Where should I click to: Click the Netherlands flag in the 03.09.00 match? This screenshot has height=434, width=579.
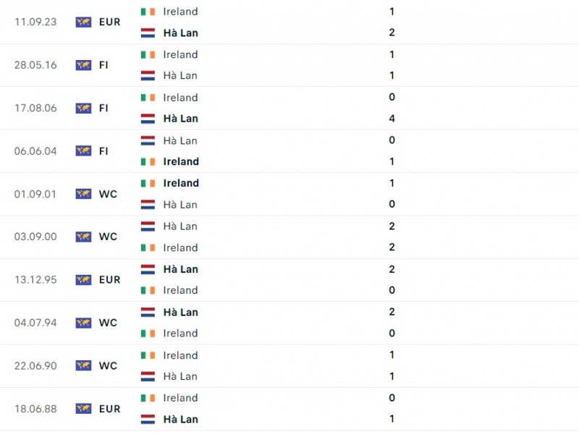[x=148, y=226]
